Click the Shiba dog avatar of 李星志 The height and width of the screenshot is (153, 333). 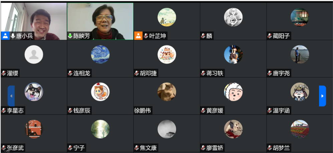34,92
